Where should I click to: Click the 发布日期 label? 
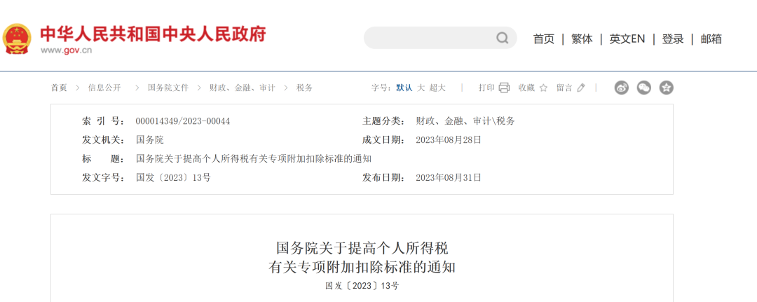[x=384, y=177]
